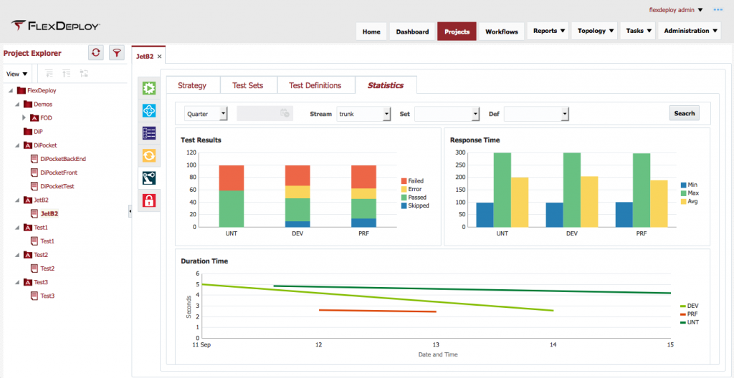Click the PRF Failed bar segment in Test Results

(x=363, y=177)
